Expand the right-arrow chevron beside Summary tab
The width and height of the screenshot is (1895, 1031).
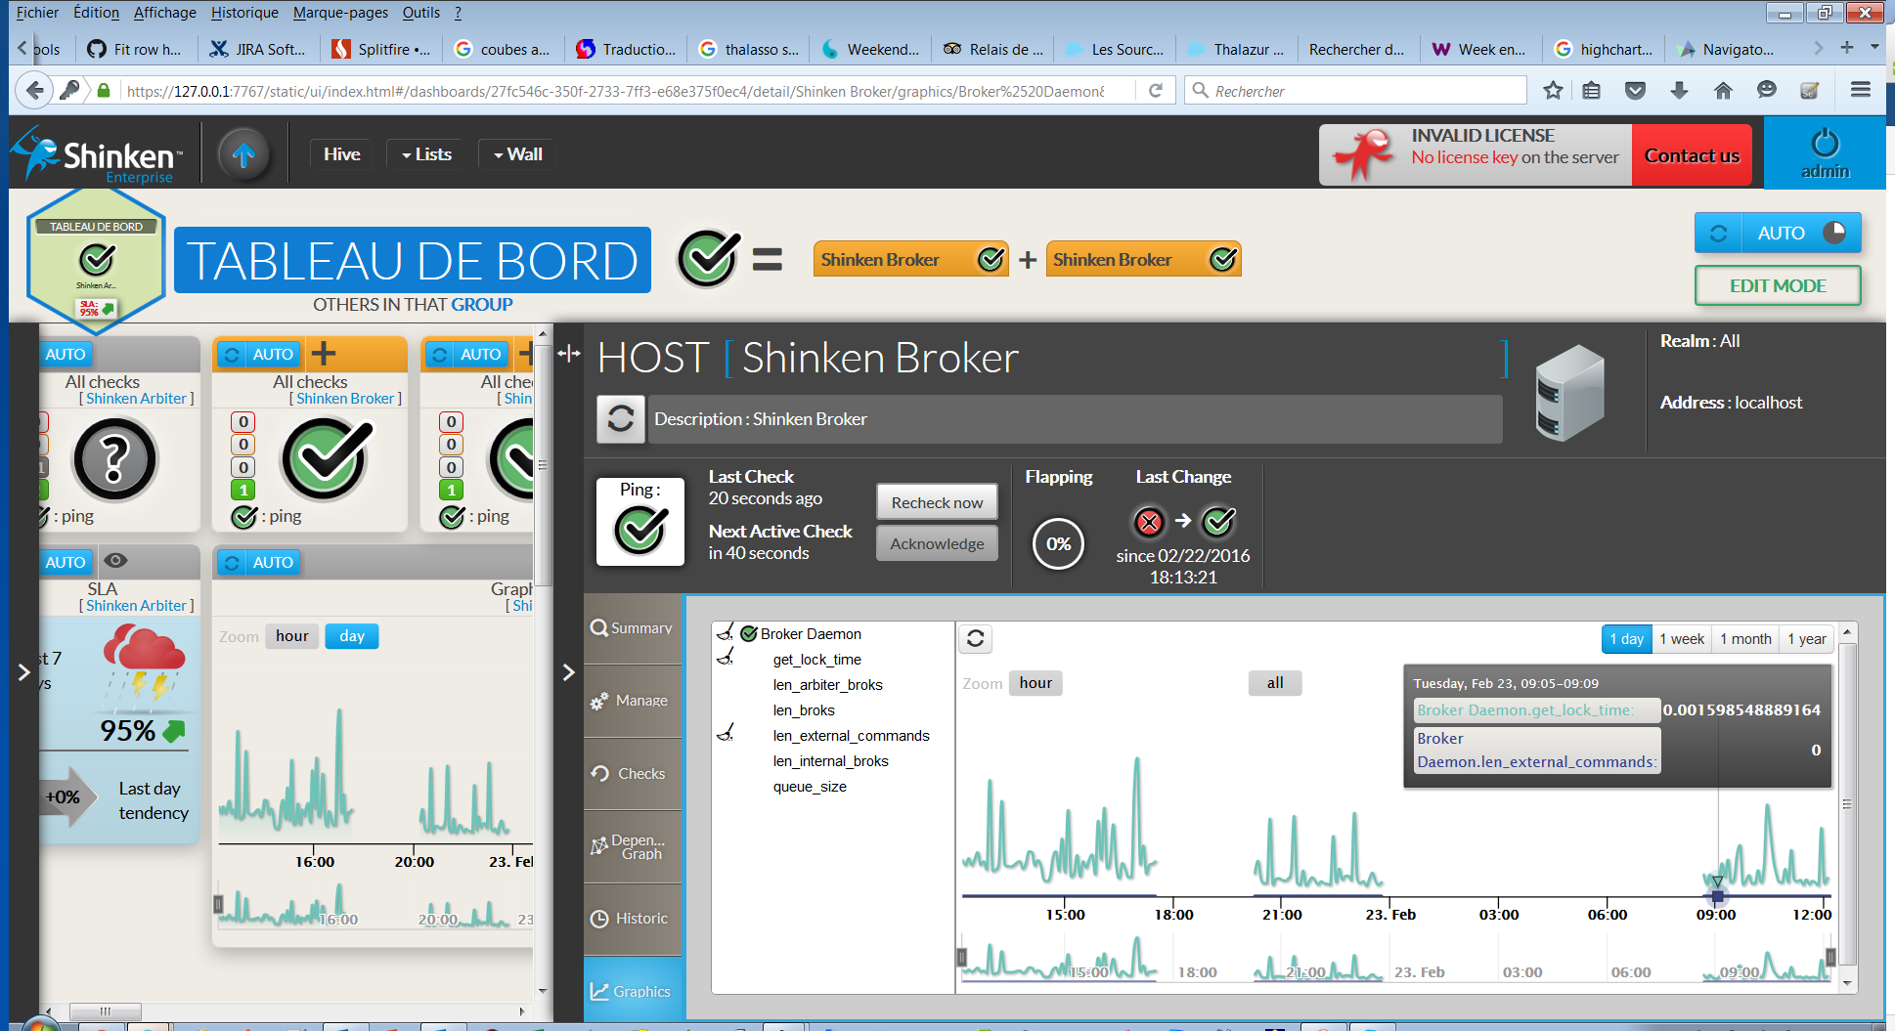pyautogui.click(x=568, y=672)
